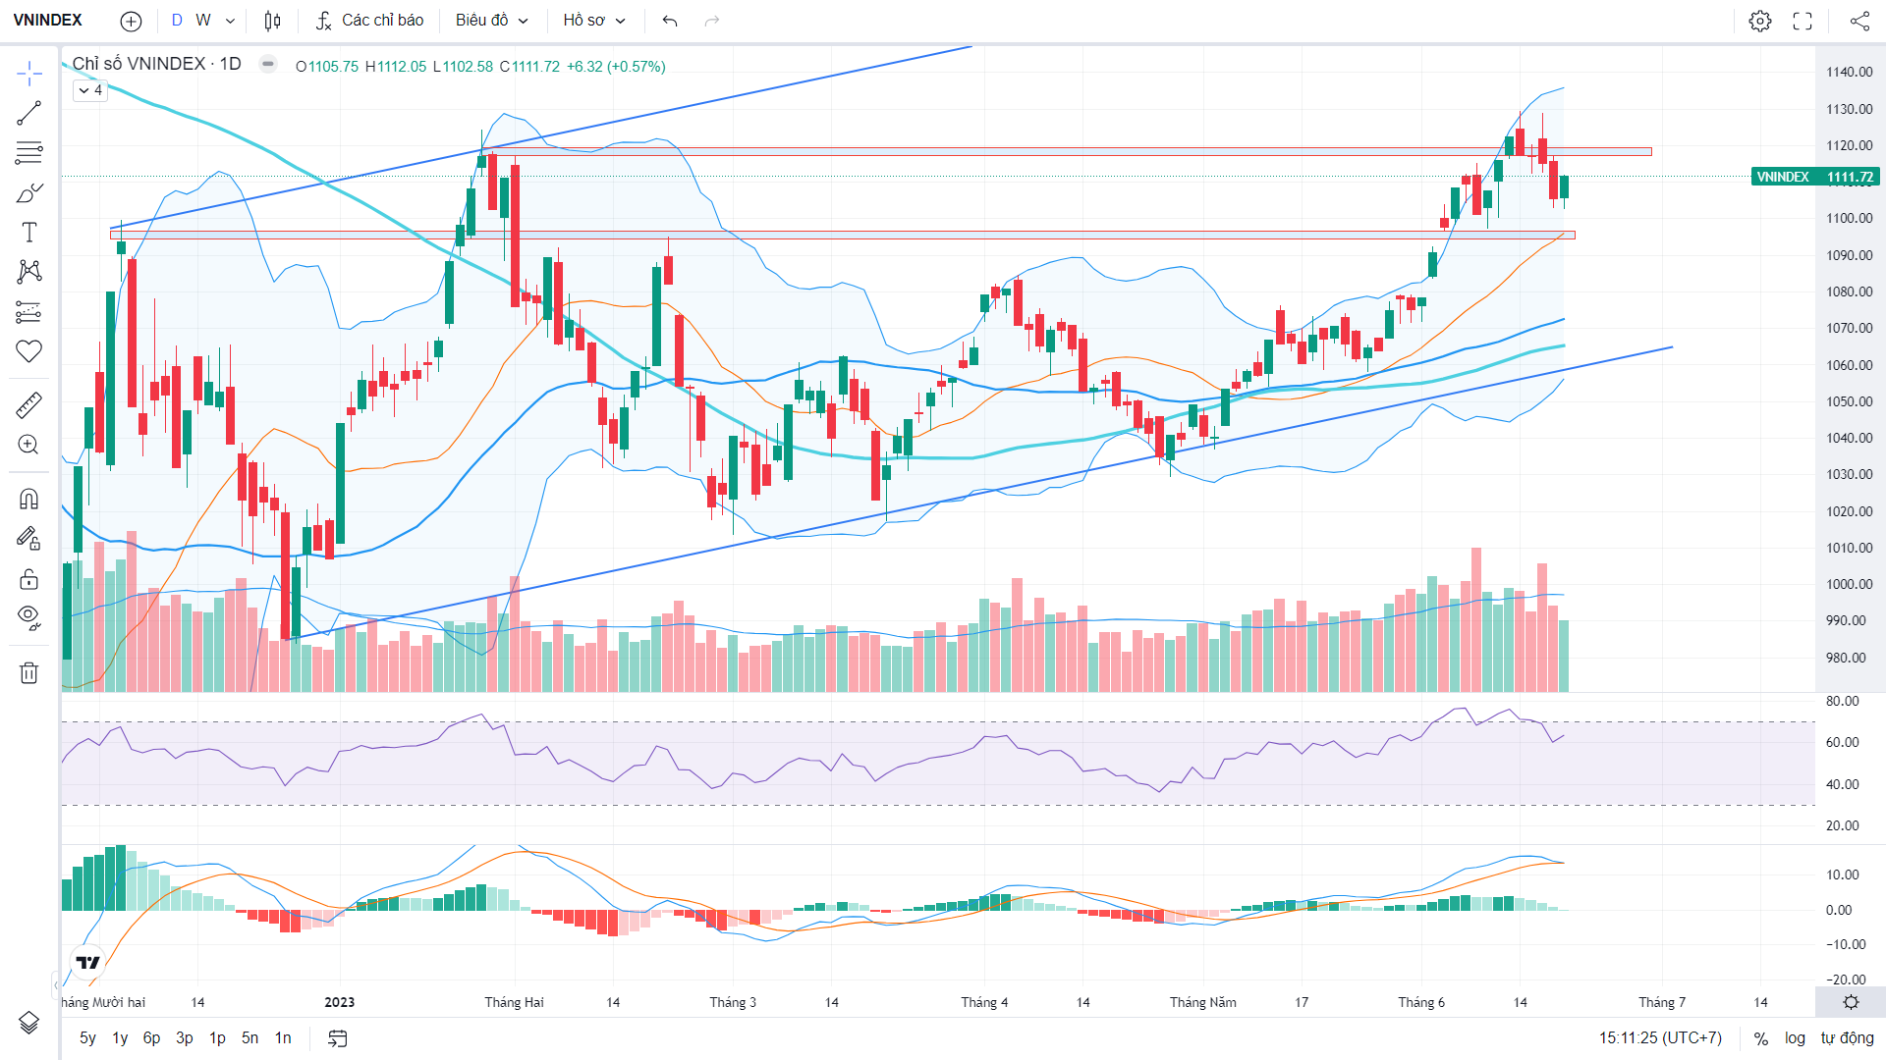Open the date range calendar icon
1886x1060 pixels.
click(338, 1038)
